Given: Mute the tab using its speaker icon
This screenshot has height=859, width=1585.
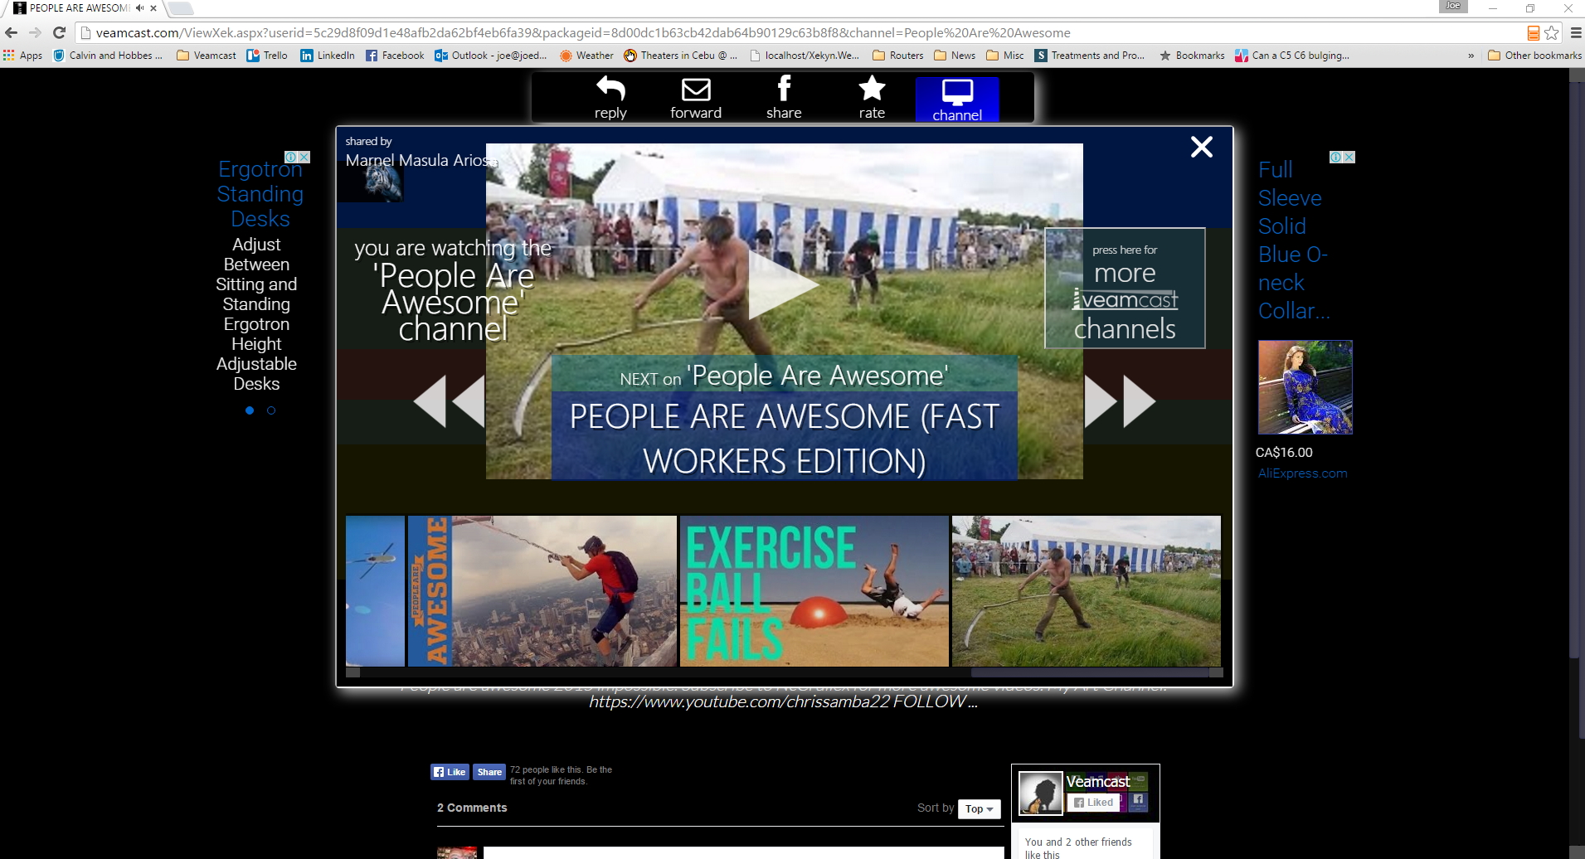Looking at the screenshot, I should 139,8.
